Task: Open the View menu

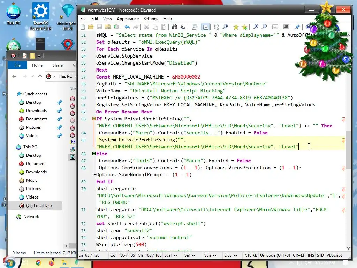Action: click(107, 19)
